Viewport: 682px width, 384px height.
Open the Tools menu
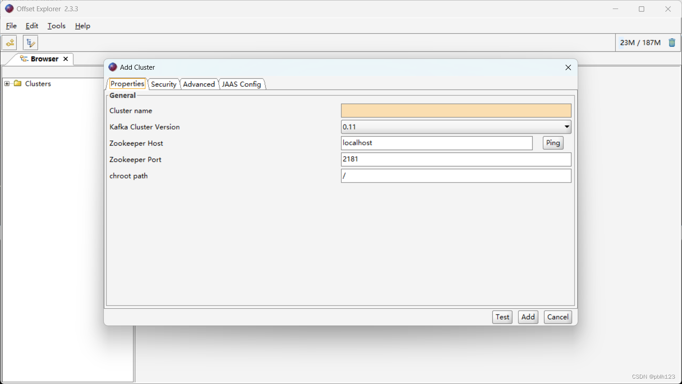tap(57, 26)
